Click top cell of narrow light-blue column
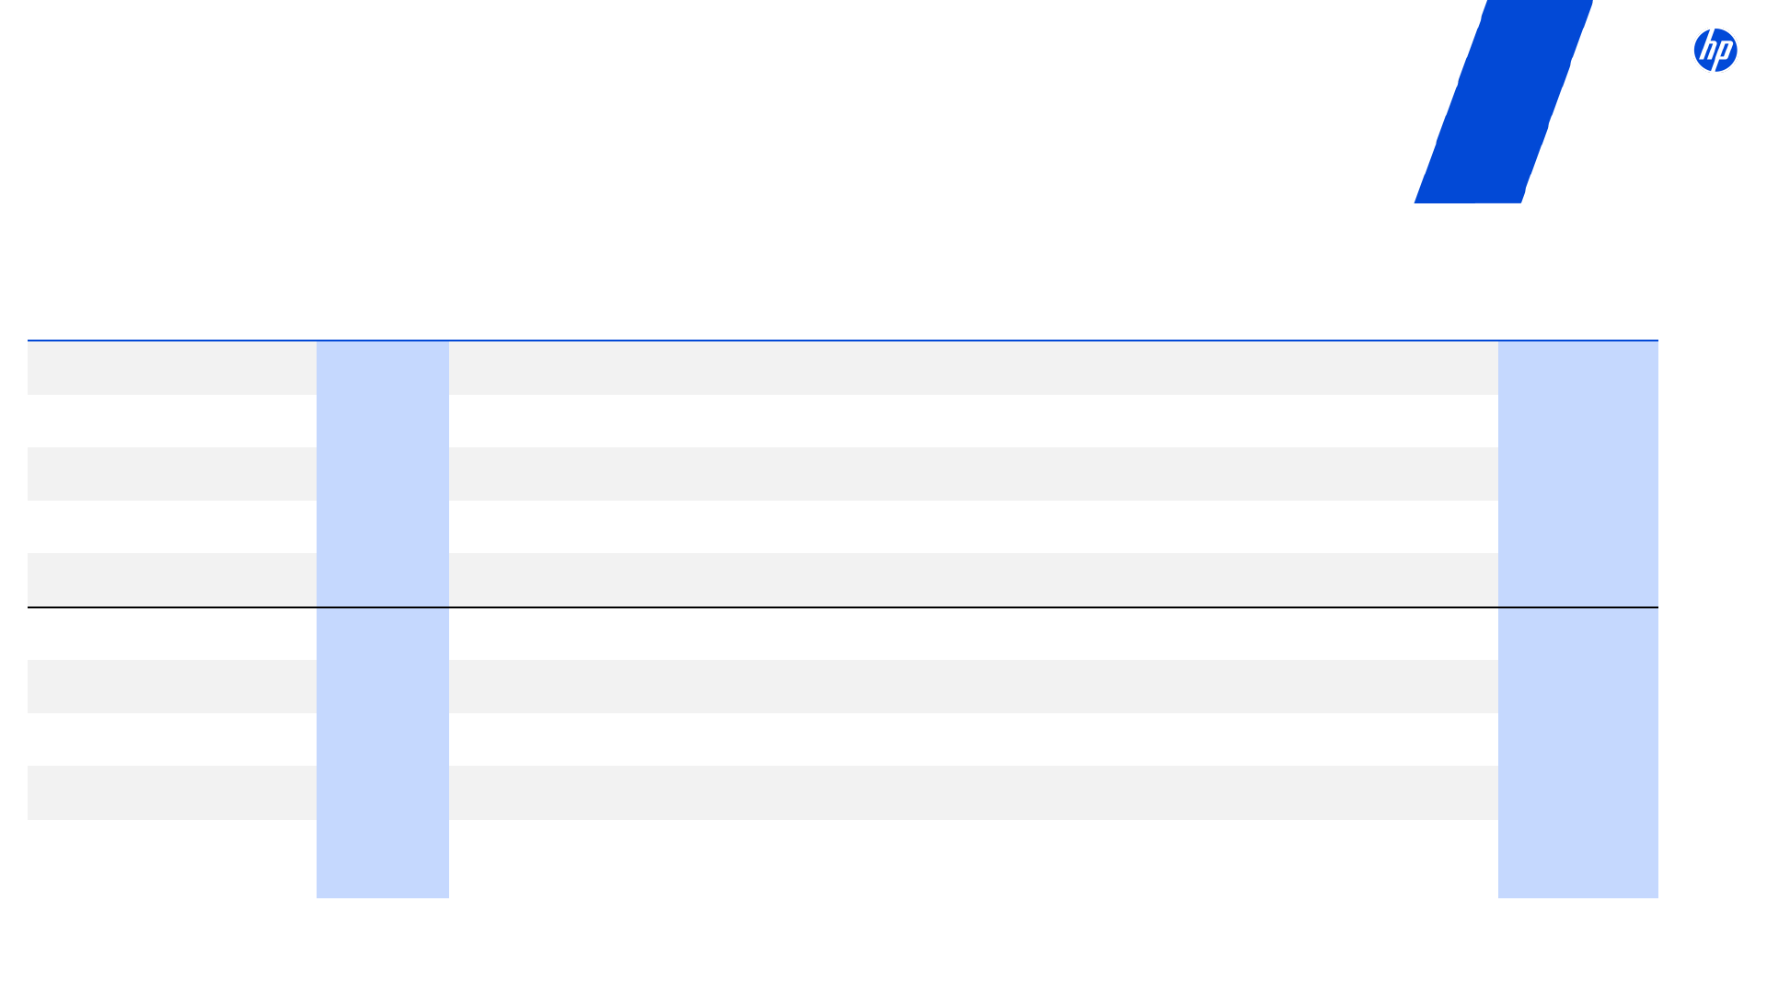Screen dimensions: 1767x994 pos(383,368)
